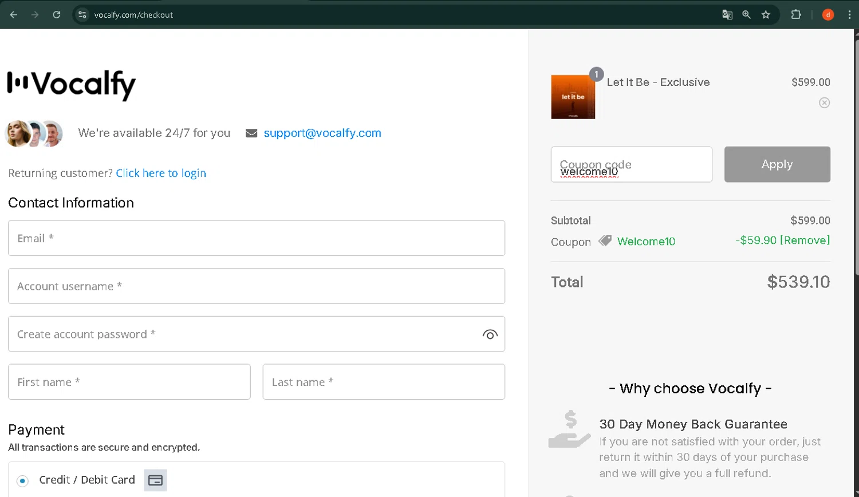
Task: Click the coupon tag icon
Action: point(605,240)
